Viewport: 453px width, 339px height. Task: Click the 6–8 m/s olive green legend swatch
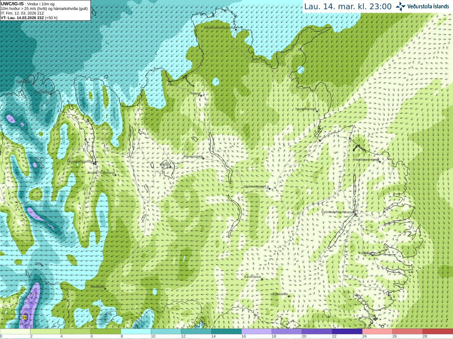tap(106, 332)
